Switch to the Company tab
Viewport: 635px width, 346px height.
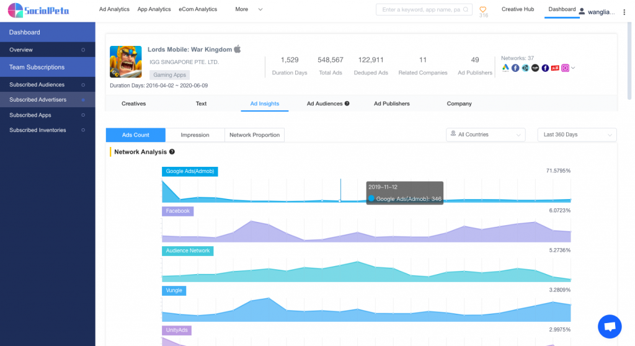click(x=460, y=104)
